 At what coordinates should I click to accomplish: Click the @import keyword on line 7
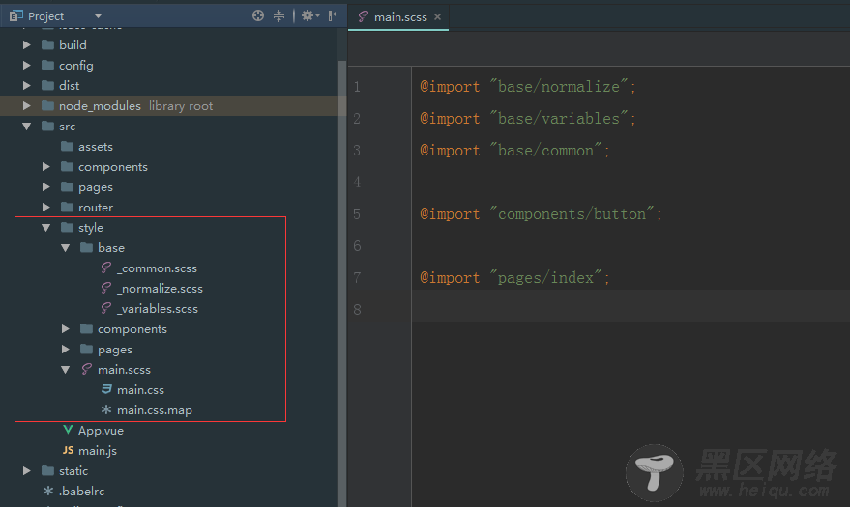[x=450, y=278]
